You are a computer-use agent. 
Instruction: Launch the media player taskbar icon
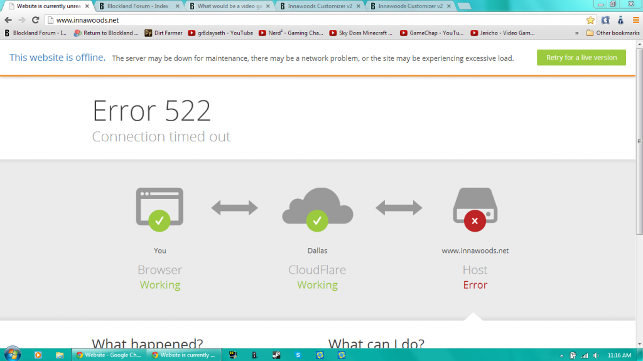pyautogui.click(x=38, y=355)
